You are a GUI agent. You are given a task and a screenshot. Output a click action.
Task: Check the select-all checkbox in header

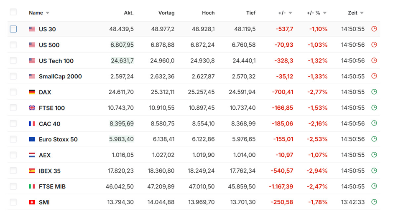point(13,13)
